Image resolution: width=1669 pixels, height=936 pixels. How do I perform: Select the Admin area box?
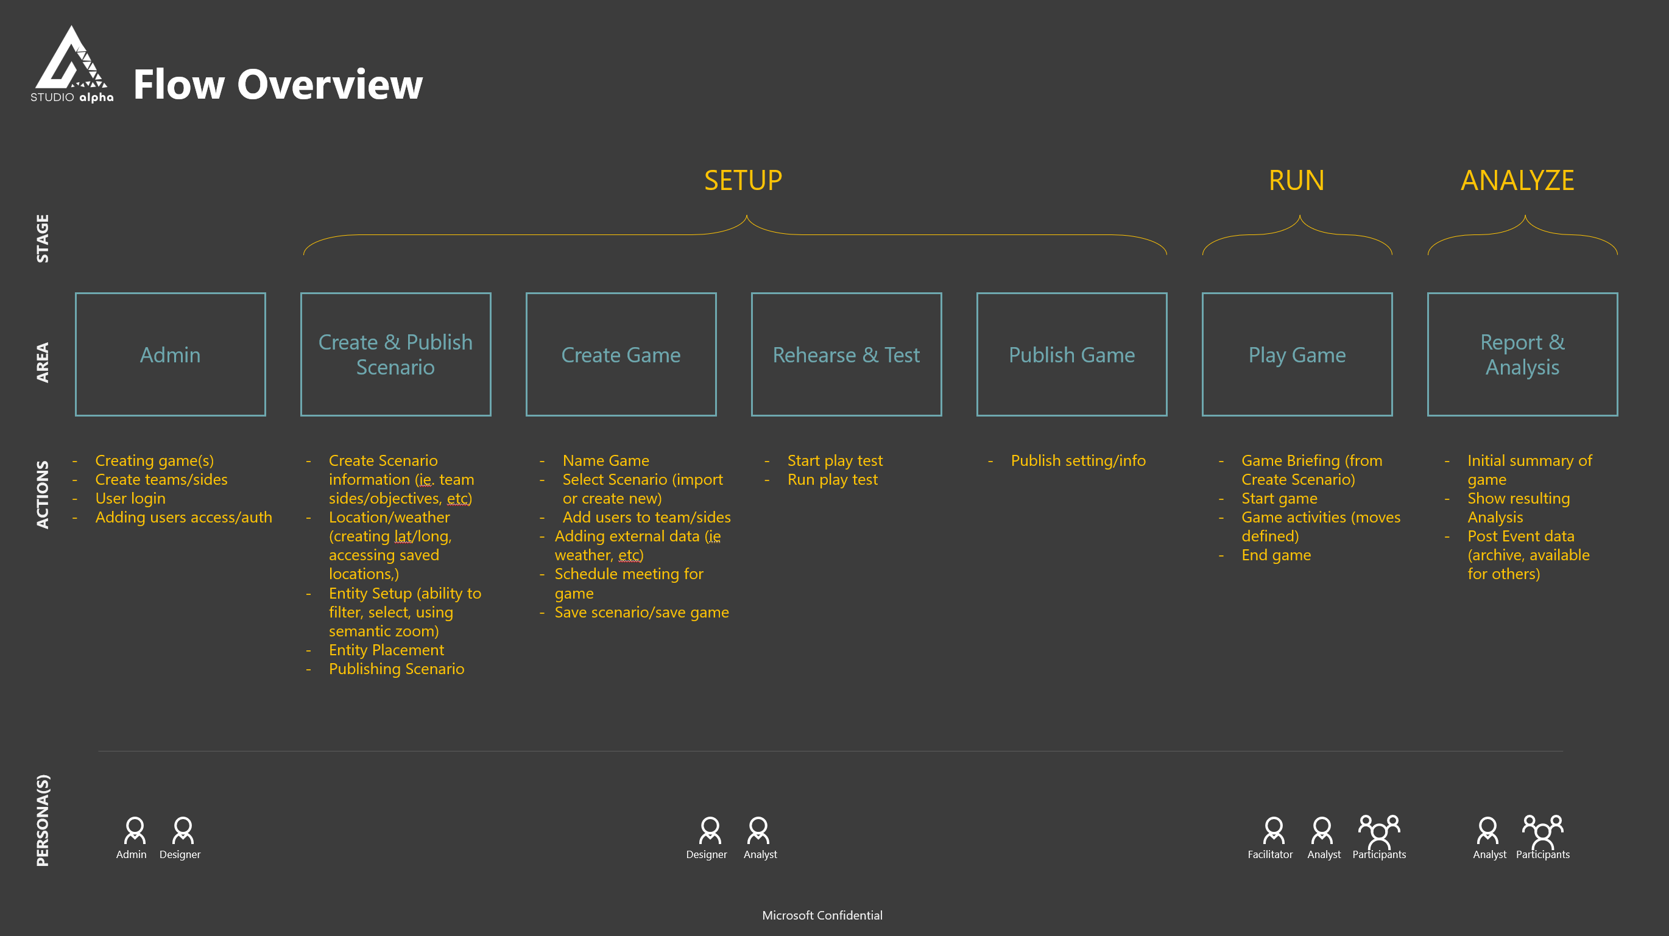171,354
